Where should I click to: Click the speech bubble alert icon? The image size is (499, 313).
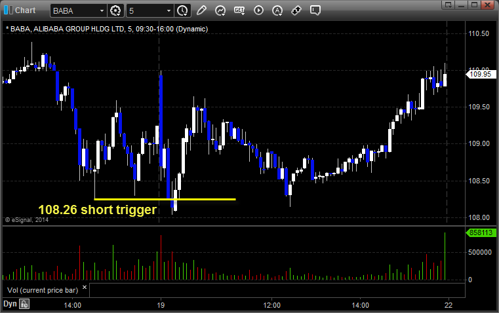(x=315, y=10)
